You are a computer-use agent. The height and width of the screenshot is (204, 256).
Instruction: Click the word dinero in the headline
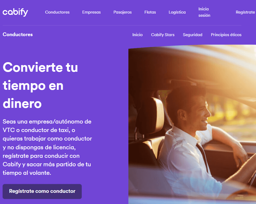22,104
